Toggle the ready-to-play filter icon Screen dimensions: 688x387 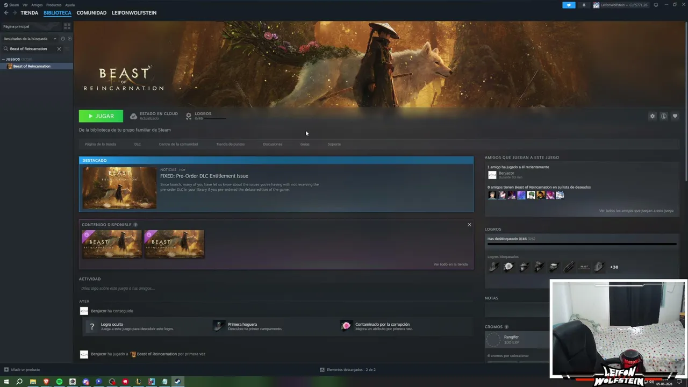(70, 39)
